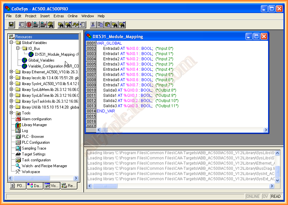The width and height of the screenshot is (288, 205).
Task: Collapse the IO_Bus folder node
Action: (18, 49)
